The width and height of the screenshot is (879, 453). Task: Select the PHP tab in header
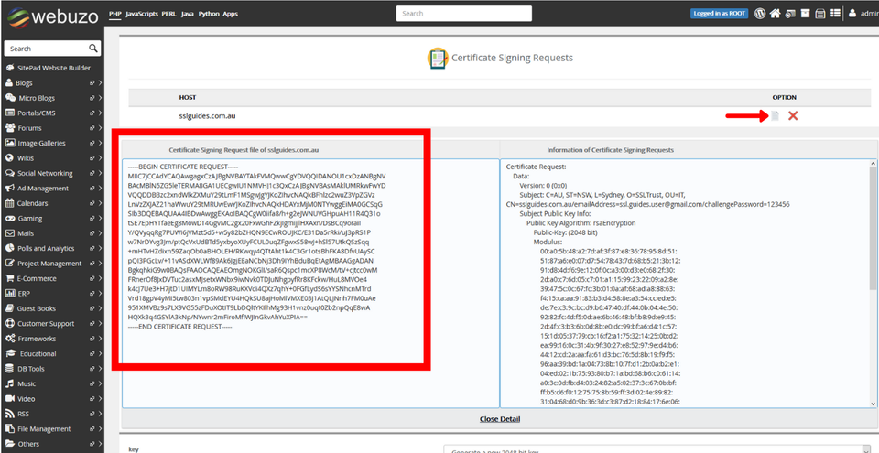click(114, 14)
